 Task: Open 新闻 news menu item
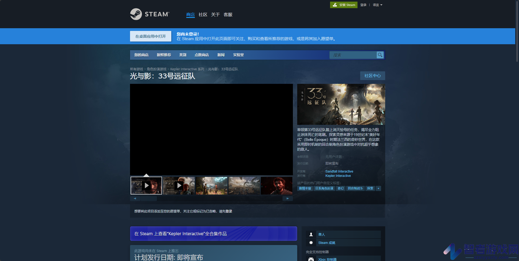[x=221, y=55]
